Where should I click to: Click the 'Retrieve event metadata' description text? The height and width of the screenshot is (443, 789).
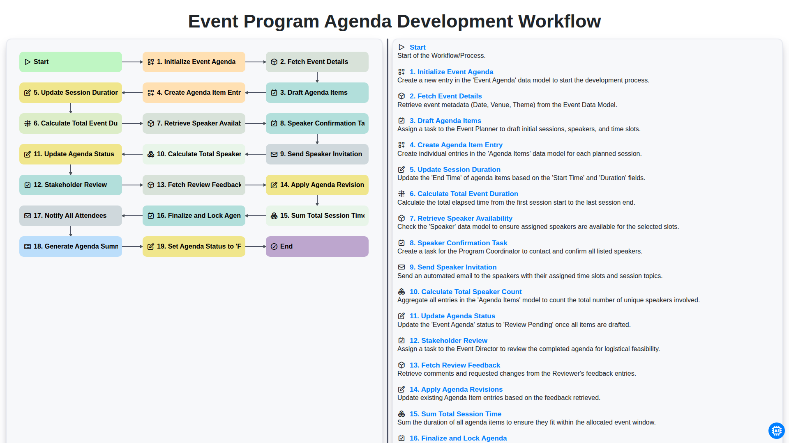(x=507, y=105)
